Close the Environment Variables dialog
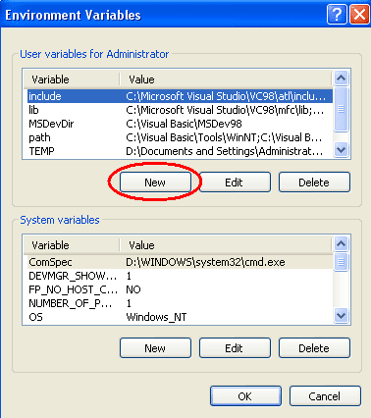The width and height of the screenshot is (371, 418). point(360,15)
